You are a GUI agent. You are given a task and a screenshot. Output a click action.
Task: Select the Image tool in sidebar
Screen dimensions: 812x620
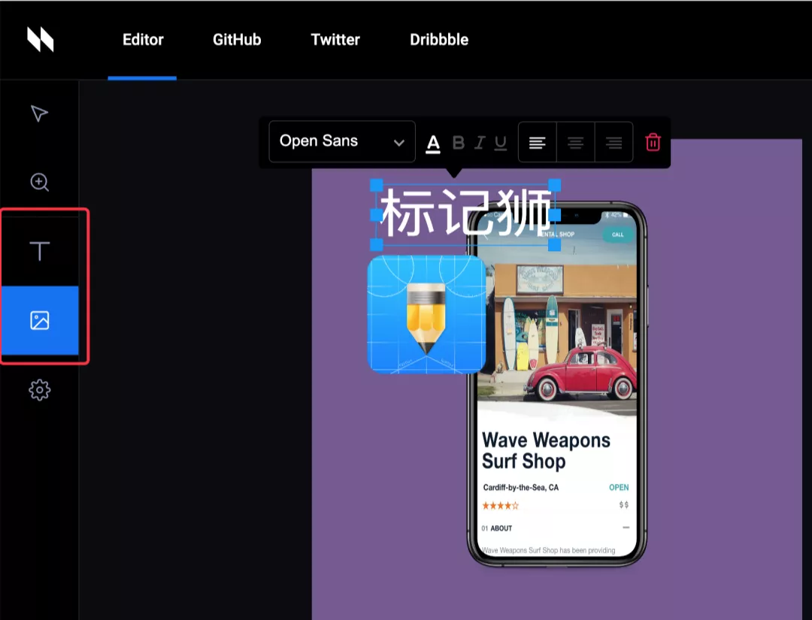(39, 321)
